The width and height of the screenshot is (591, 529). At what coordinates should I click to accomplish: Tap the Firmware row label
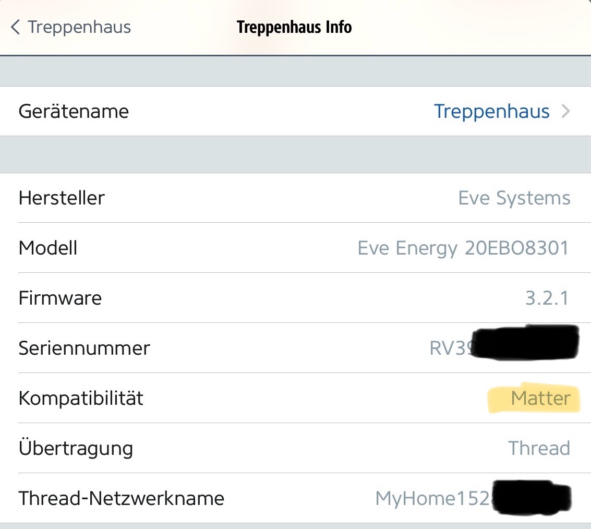point(60,298)
